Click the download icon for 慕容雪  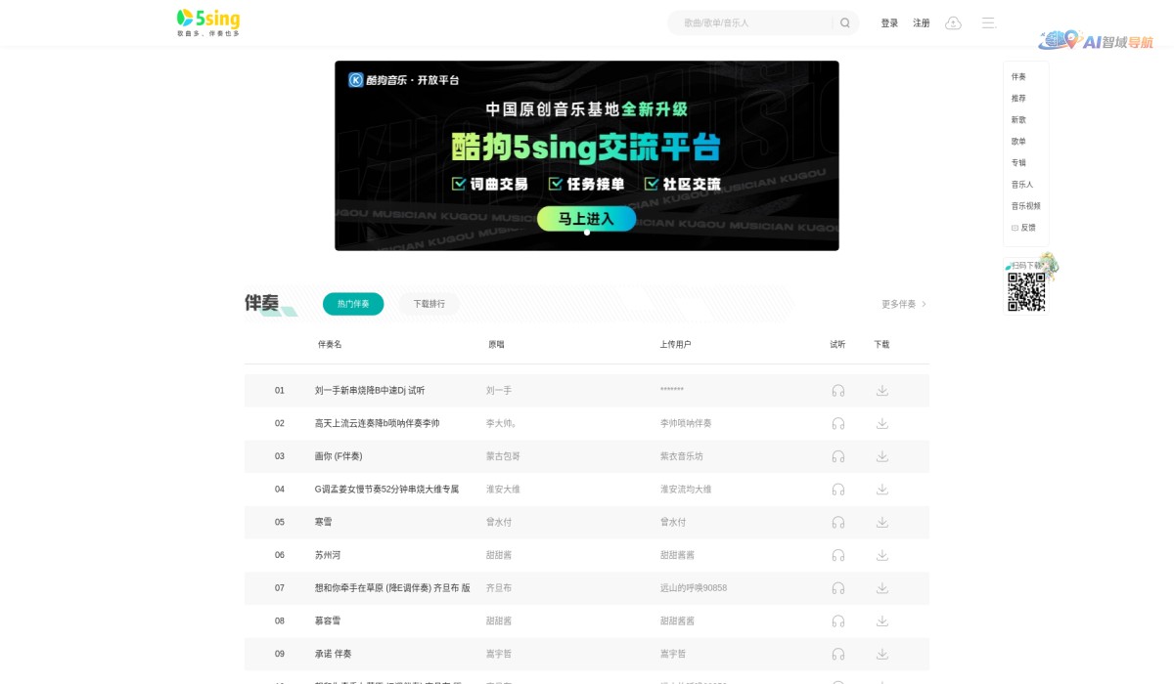882,620
